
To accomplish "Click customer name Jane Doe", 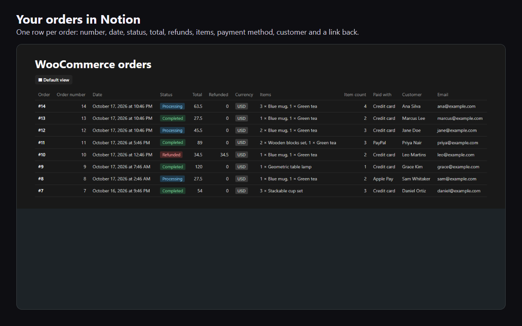I will point(412,131).
